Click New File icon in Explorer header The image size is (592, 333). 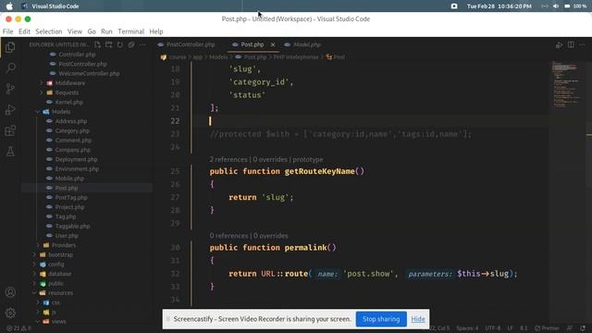click(x=97, y=44)
